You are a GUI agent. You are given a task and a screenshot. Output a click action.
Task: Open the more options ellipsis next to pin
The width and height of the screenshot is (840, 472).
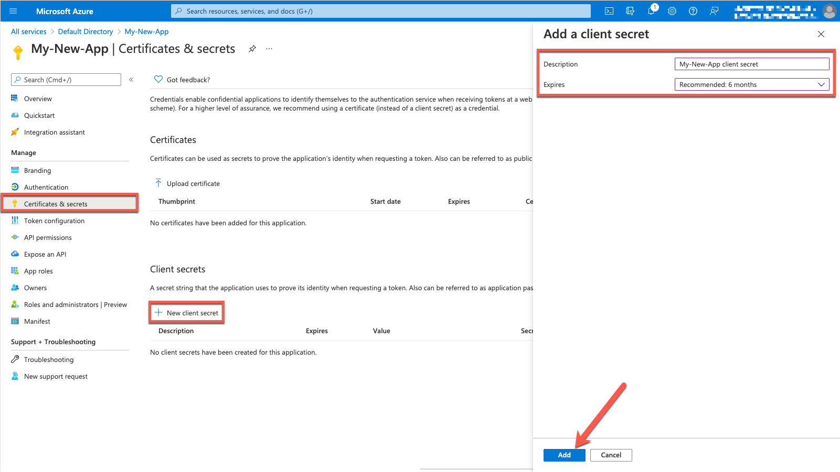269,49
